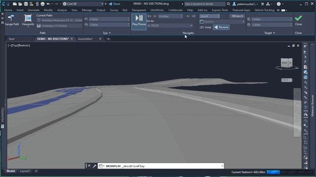Click the step distance 10.000m field
This screenshot has height=177, width=316.
170,16
